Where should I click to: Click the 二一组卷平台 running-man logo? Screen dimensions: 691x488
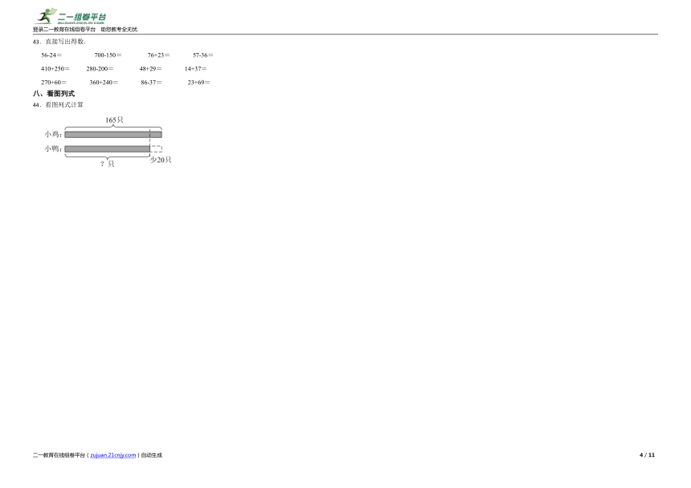[71, 16]
